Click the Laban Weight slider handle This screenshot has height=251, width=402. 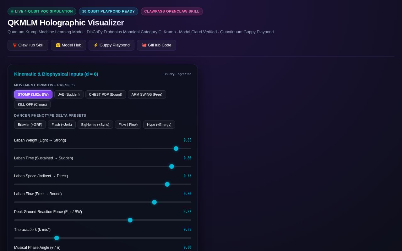click(176, 148)
